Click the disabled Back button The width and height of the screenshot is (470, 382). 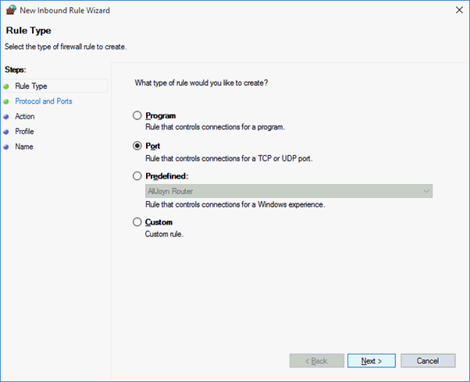[x=316, y=361]
